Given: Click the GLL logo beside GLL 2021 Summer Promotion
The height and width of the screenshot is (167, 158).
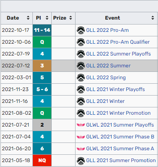Looking at the screenshot, I should (x=81, y=160).
